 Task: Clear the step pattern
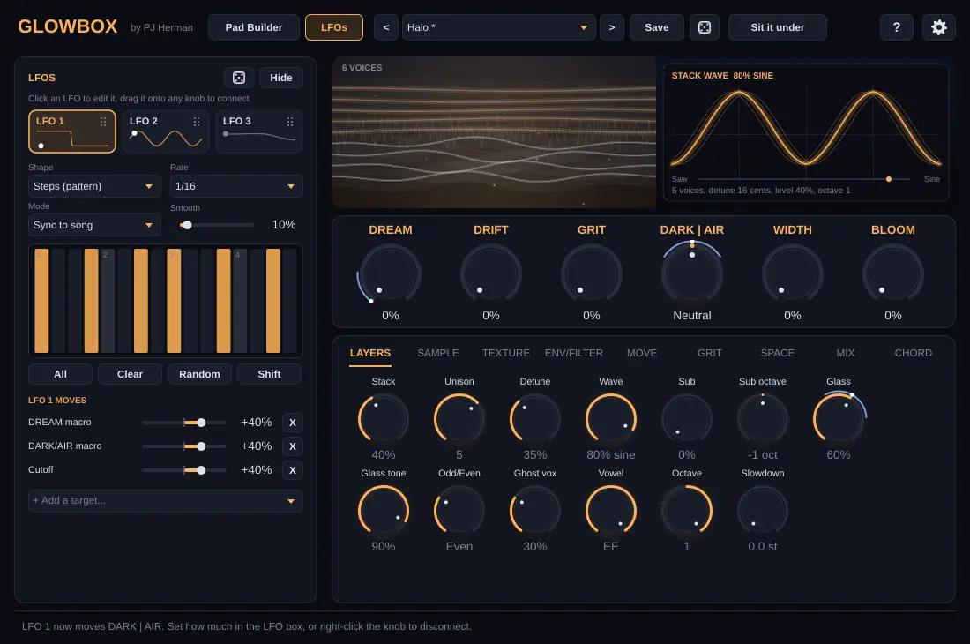click(130, 374)
